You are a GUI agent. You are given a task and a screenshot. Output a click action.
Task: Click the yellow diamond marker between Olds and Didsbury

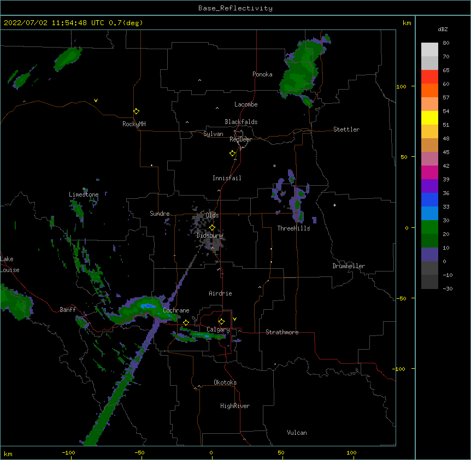click(212, 227)
